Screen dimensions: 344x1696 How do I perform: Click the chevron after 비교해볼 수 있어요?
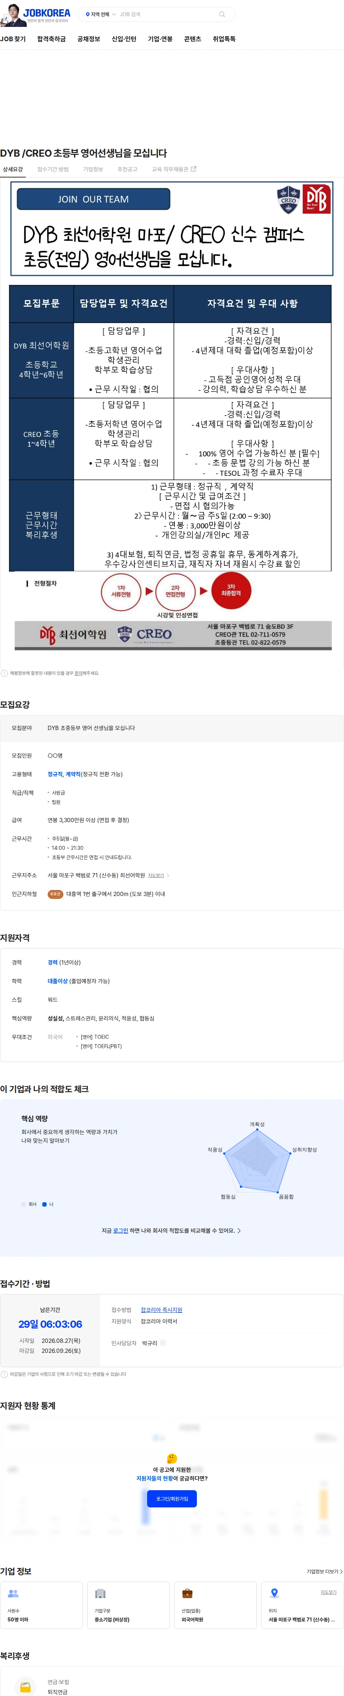point(239,1231)
